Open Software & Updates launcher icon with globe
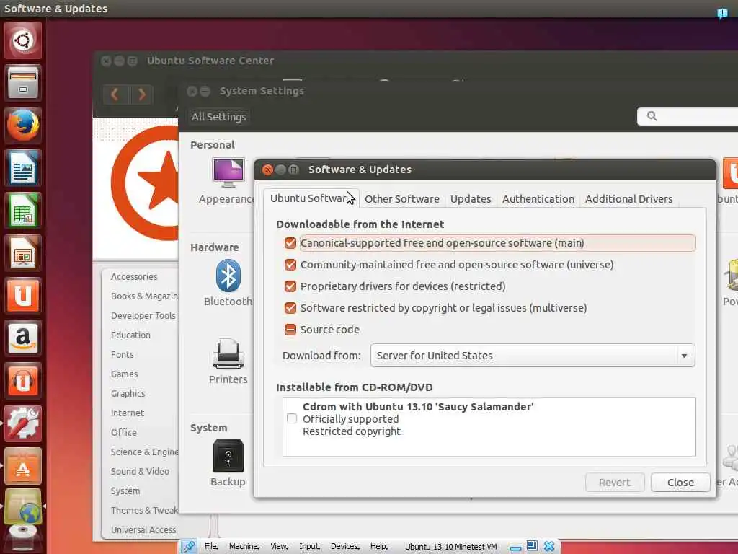Screen dimensions: 738x554 (22, 507)
